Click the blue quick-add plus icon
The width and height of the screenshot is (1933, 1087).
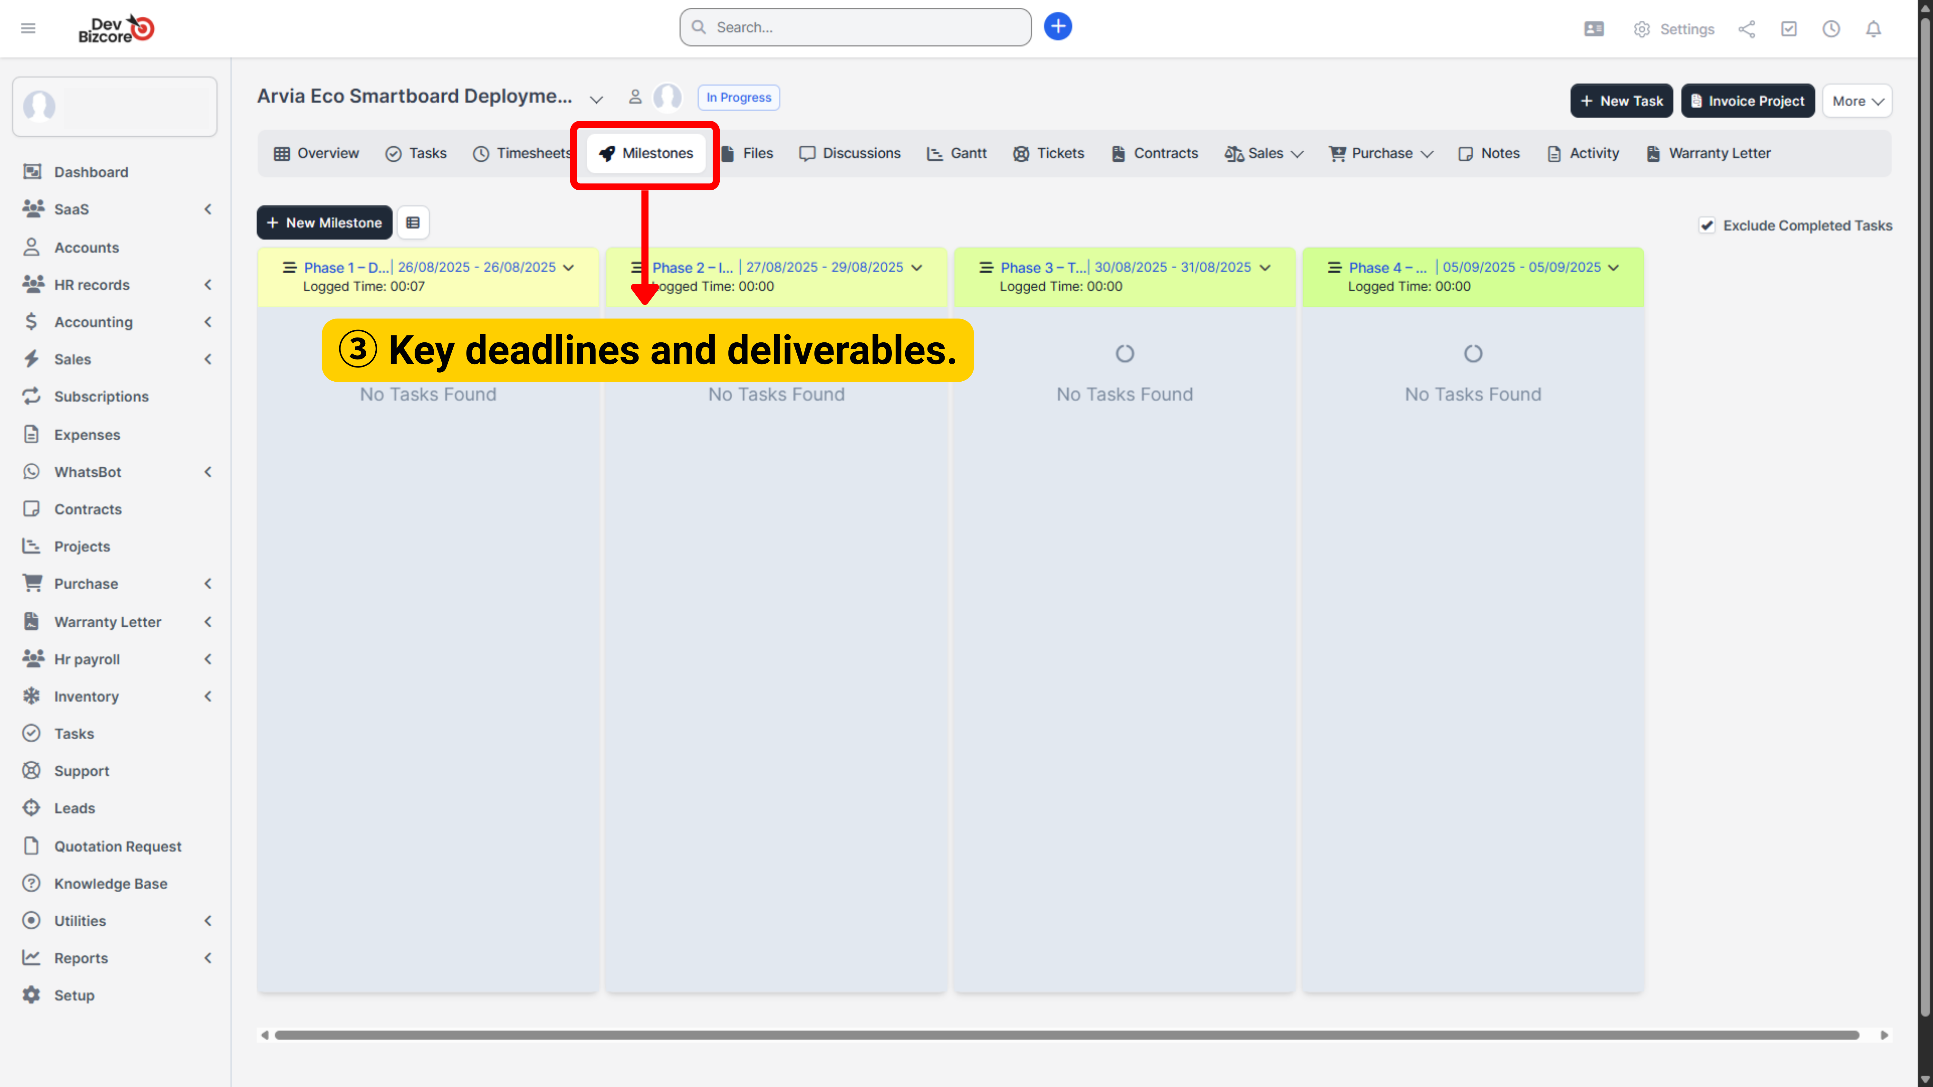coord(1057,27)
